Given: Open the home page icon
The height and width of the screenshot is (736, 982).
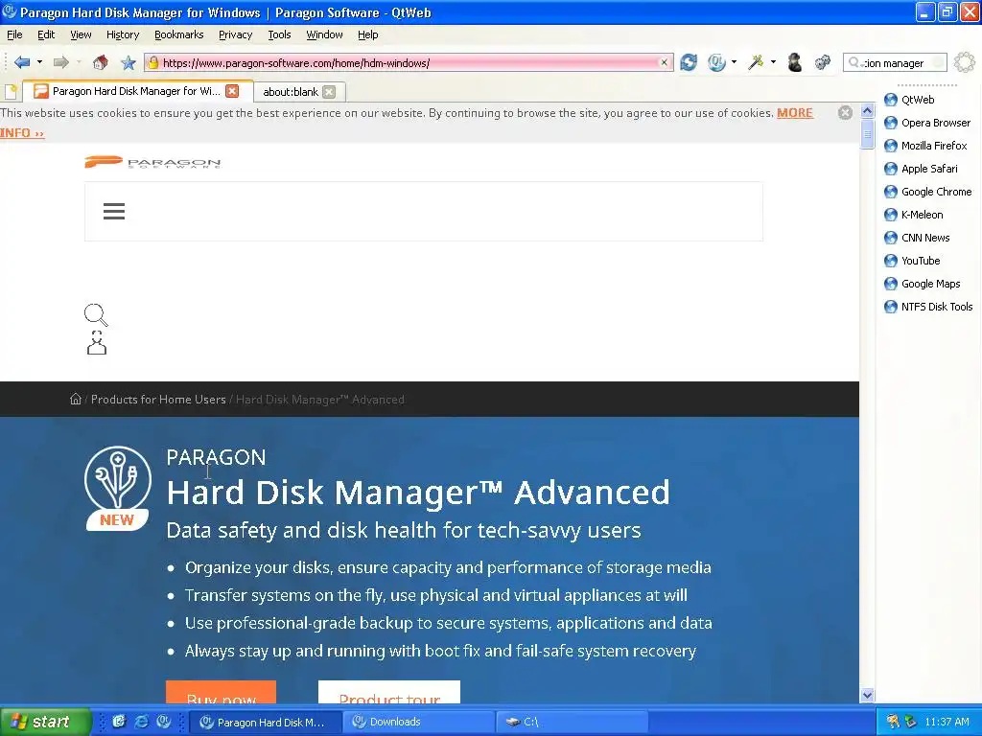Looking at the screenshot, I should click(100, 62).
